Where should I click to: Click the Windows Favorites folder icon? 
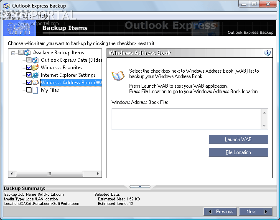(x=36, y=68)
